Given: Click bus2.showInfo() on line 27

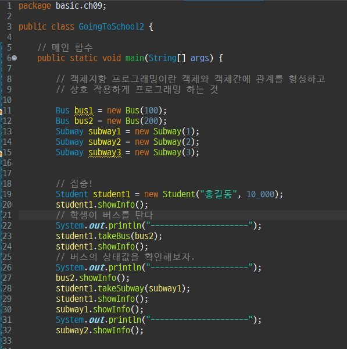Looking at the screenshot, I should (x=92, y=278).
